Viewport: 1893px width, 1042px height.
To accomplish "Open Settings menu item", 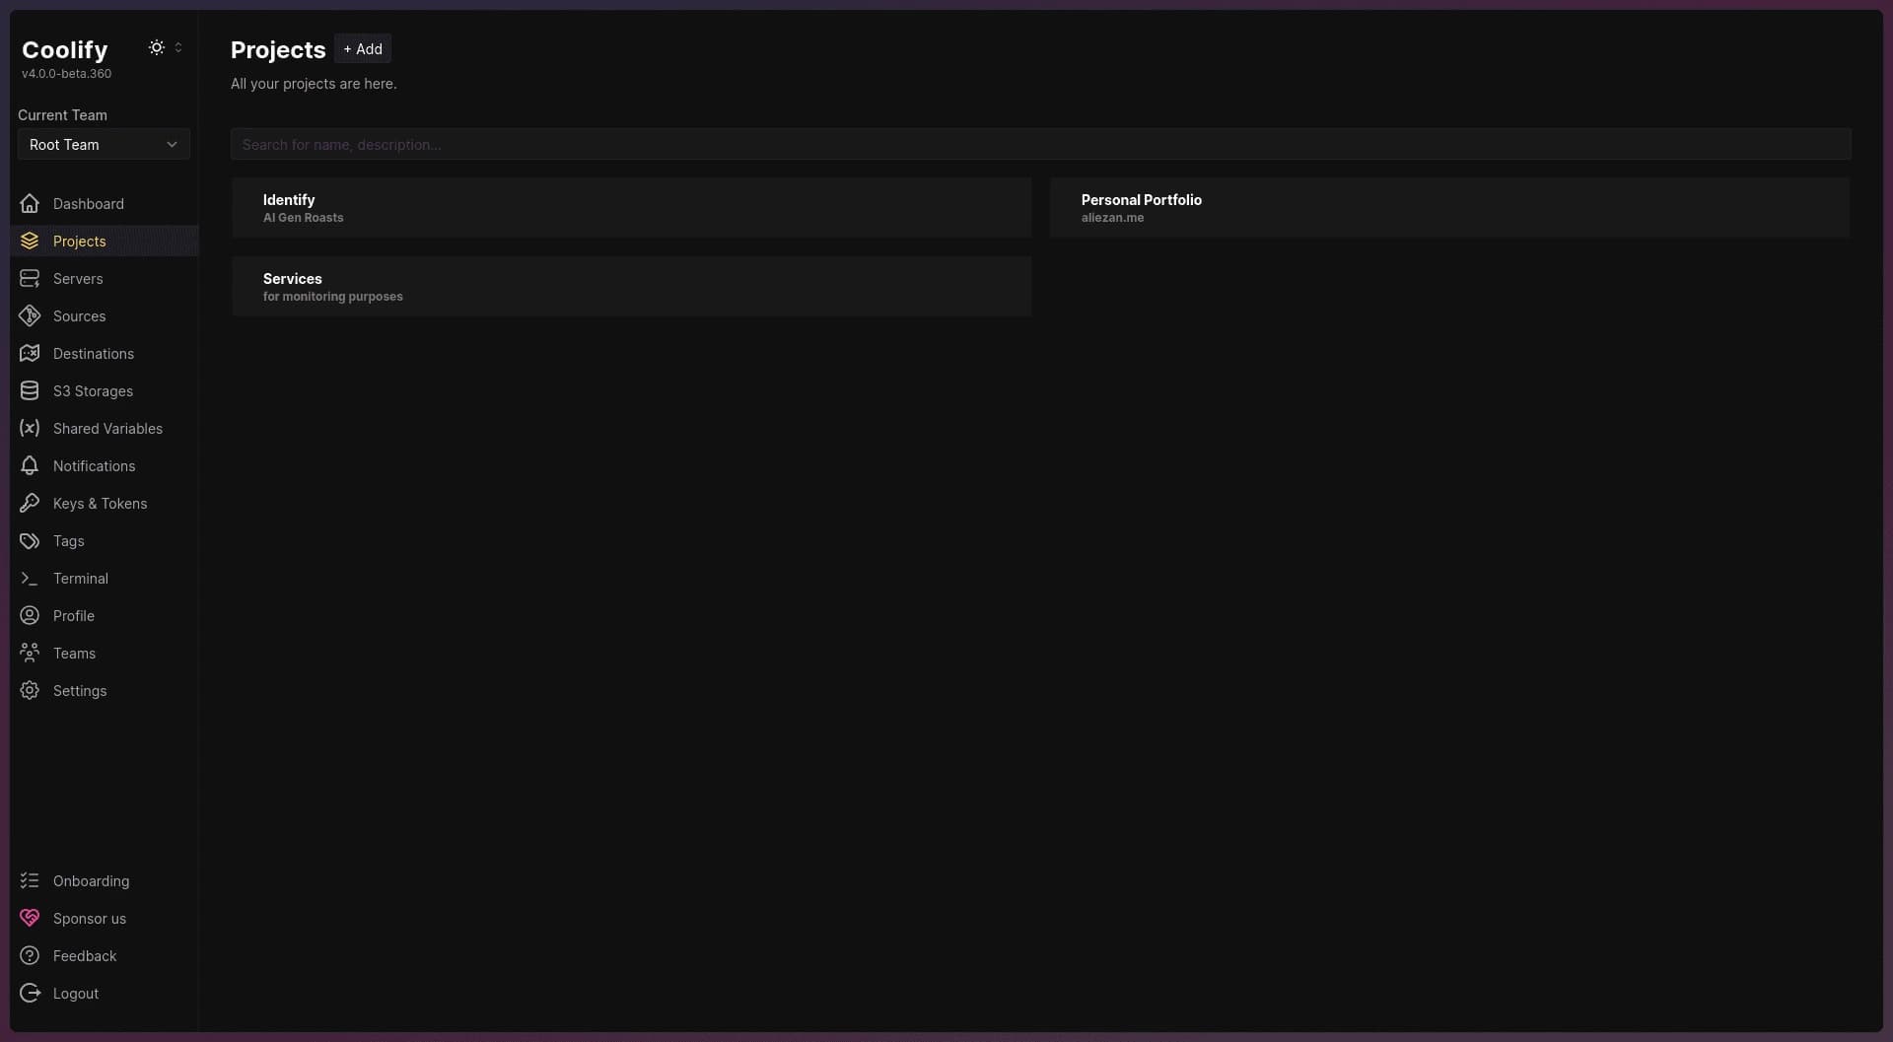I will pos(104,690).
